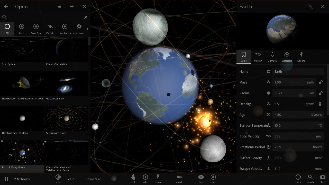Screen dimensions: 329x185
Task: Select the power tool
Action: (x=158, y=179)
